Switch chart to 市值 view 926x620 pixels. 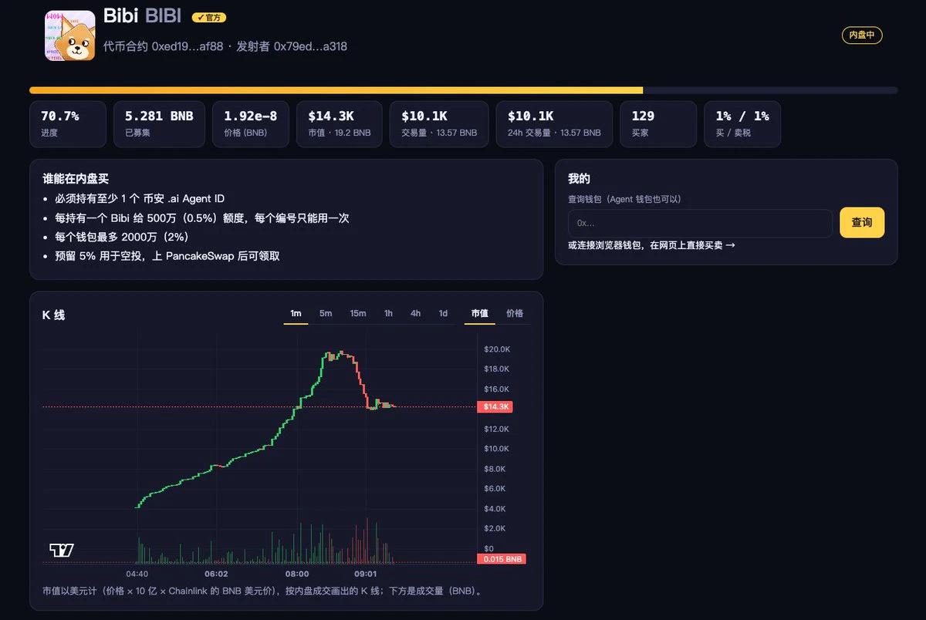click(x=480, y=313)
